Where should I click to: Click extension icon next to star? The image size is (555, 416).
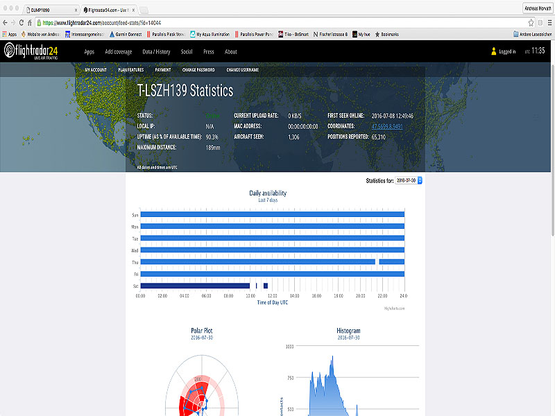click(540, 23)
